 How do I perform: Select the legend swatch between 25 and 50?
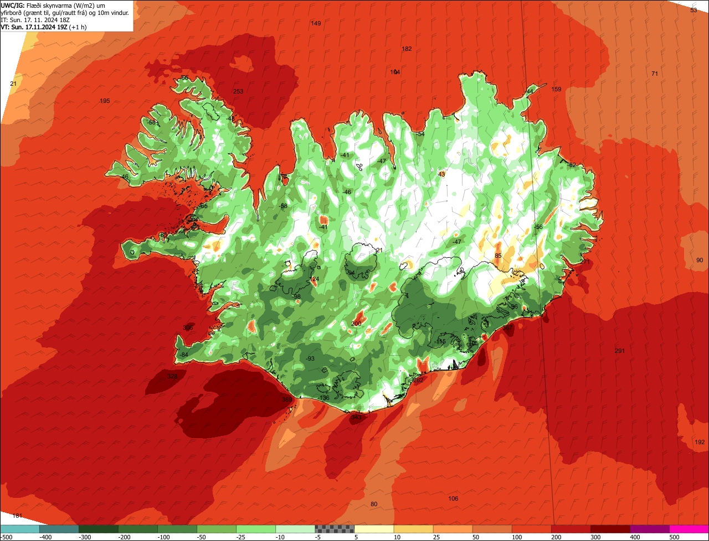click(x=453, y=529)
